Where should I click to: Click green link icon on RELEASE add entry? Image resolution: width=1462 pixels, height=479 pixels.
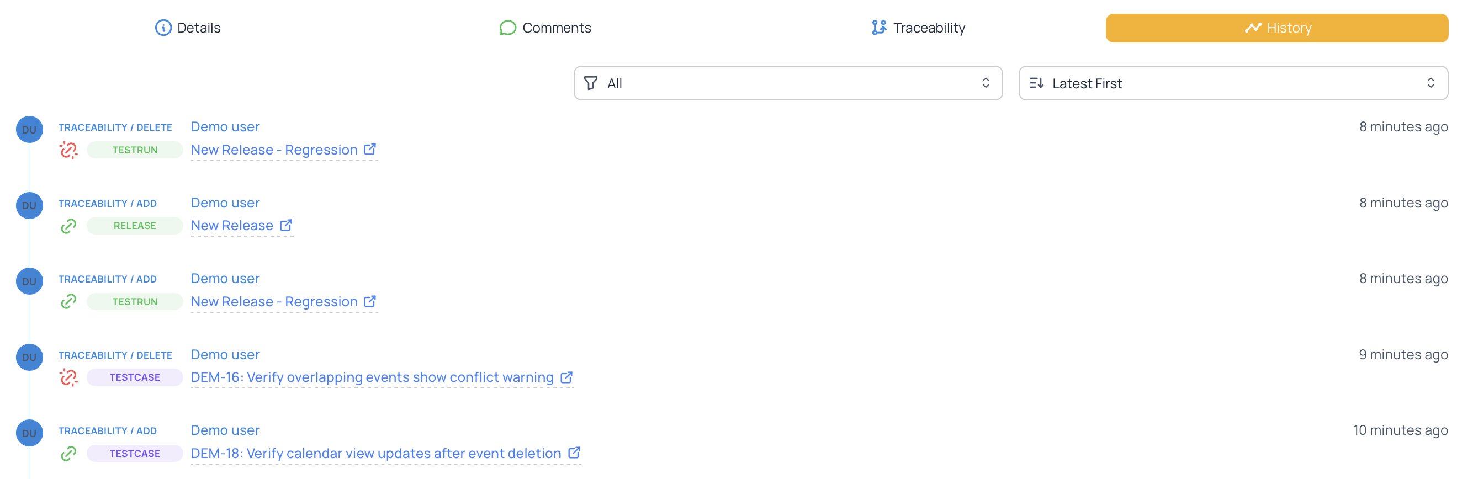[68, 226]
